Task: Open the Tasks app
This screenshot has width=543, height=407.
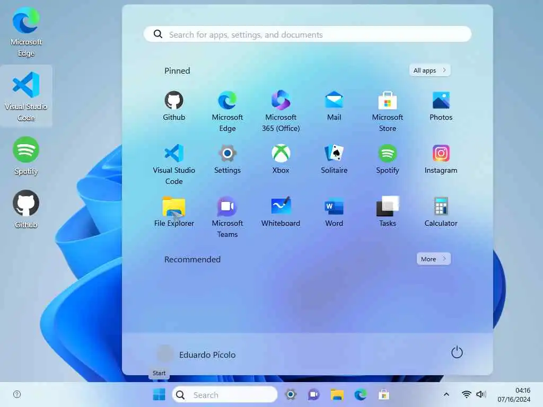Action: [x=387, y=212]
